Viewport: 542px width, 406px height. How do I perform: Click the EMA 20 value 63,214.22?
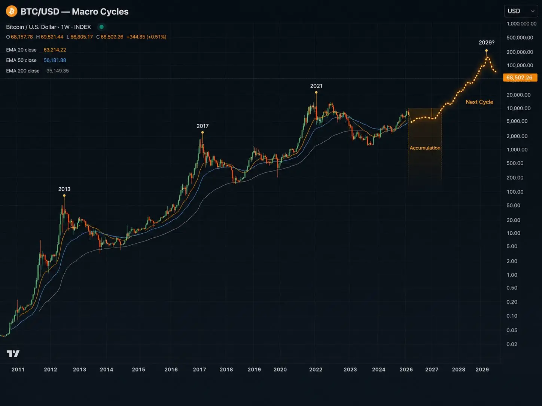pos(55,50)
